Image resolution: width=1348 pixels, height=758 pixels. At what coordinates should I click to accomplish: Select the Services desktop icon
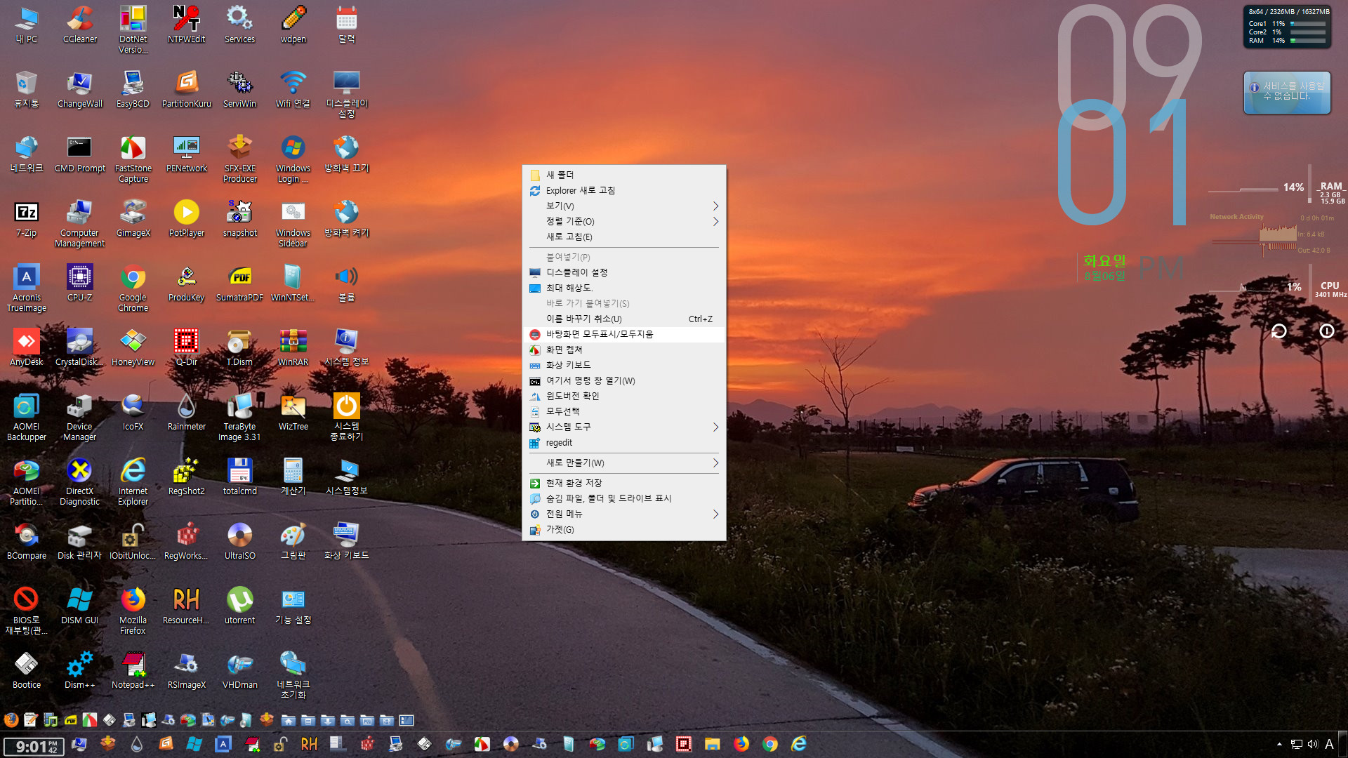click(239, 25)
